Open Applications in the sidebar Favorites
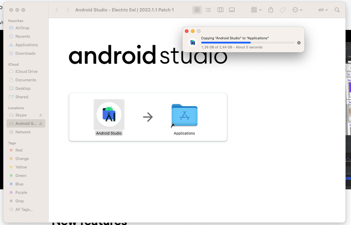 tap(26, 45)
